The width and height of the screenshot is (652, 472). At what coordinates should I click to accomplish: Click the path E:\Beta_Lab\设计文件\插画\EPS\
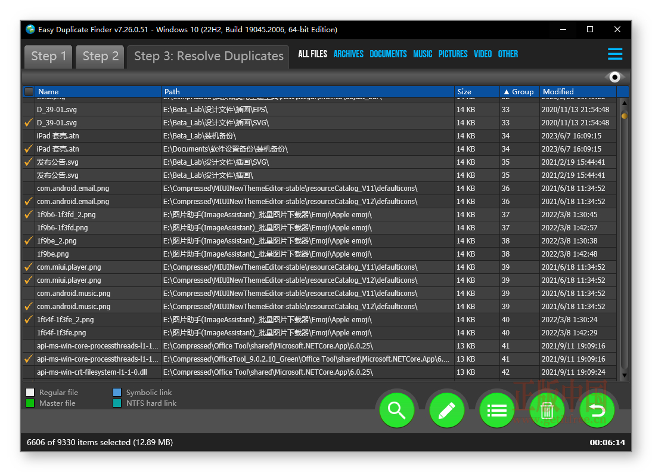[215, 109]
